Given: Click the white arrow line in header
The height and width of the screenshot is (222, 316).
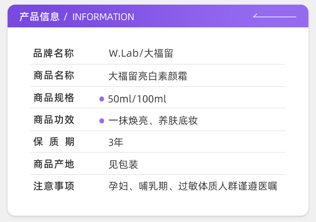Looking at the screenshot, I should [x=274, y=16].
